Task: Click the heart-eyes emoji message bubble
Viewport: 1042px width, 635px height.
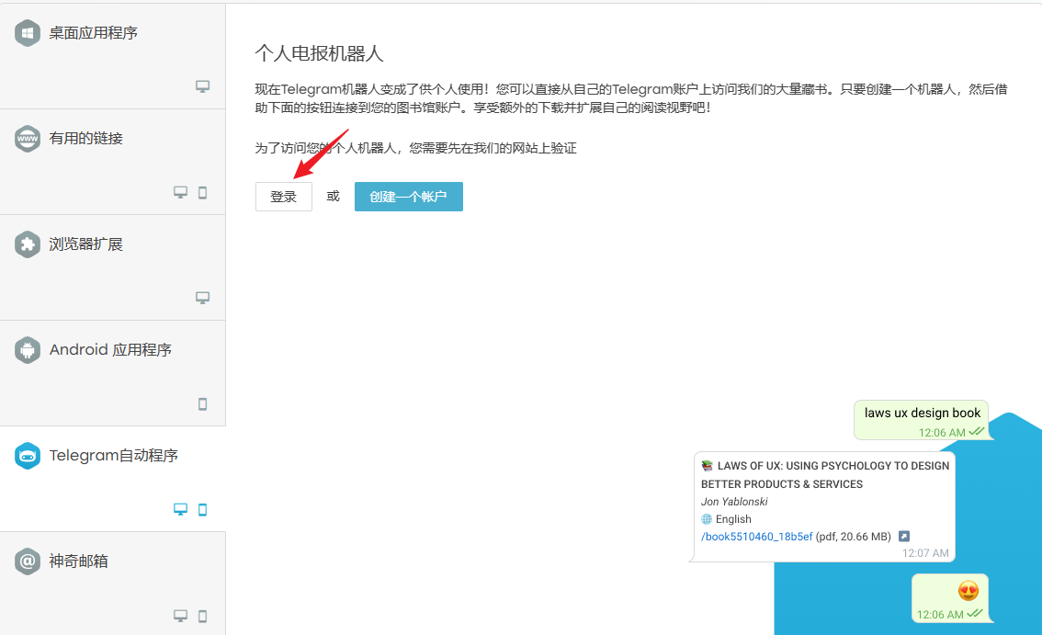Action: (x=949, y=597)
